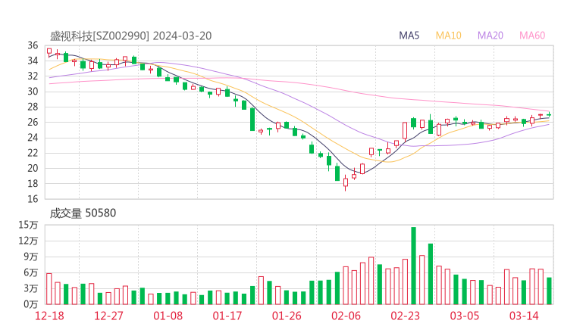561x333 pixels.
Task: Click the MA20 legend label
Action: click(x=490, y=36)
